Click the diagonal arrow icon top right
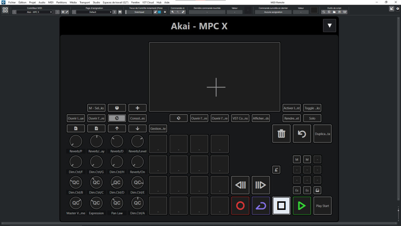The image size is (401, 226). pos(392,9)
